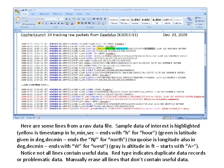
Task: Click Shrink Font icon
Action: [x=70, y=19]
